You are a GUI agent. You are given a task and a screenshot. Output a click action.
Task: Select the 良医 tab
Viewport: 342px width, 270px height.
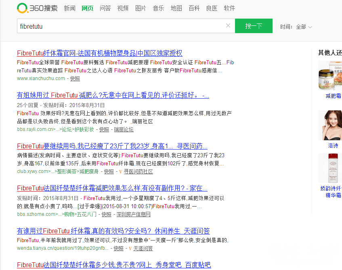(x=212, y=8)
